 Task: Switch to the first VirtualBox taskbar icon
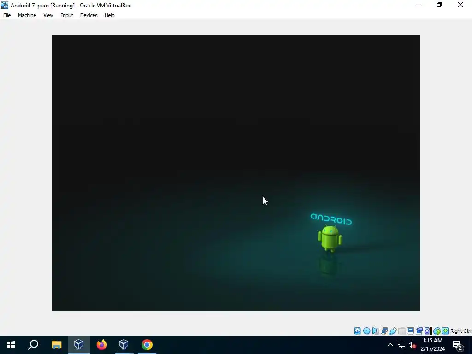point(79,345)
